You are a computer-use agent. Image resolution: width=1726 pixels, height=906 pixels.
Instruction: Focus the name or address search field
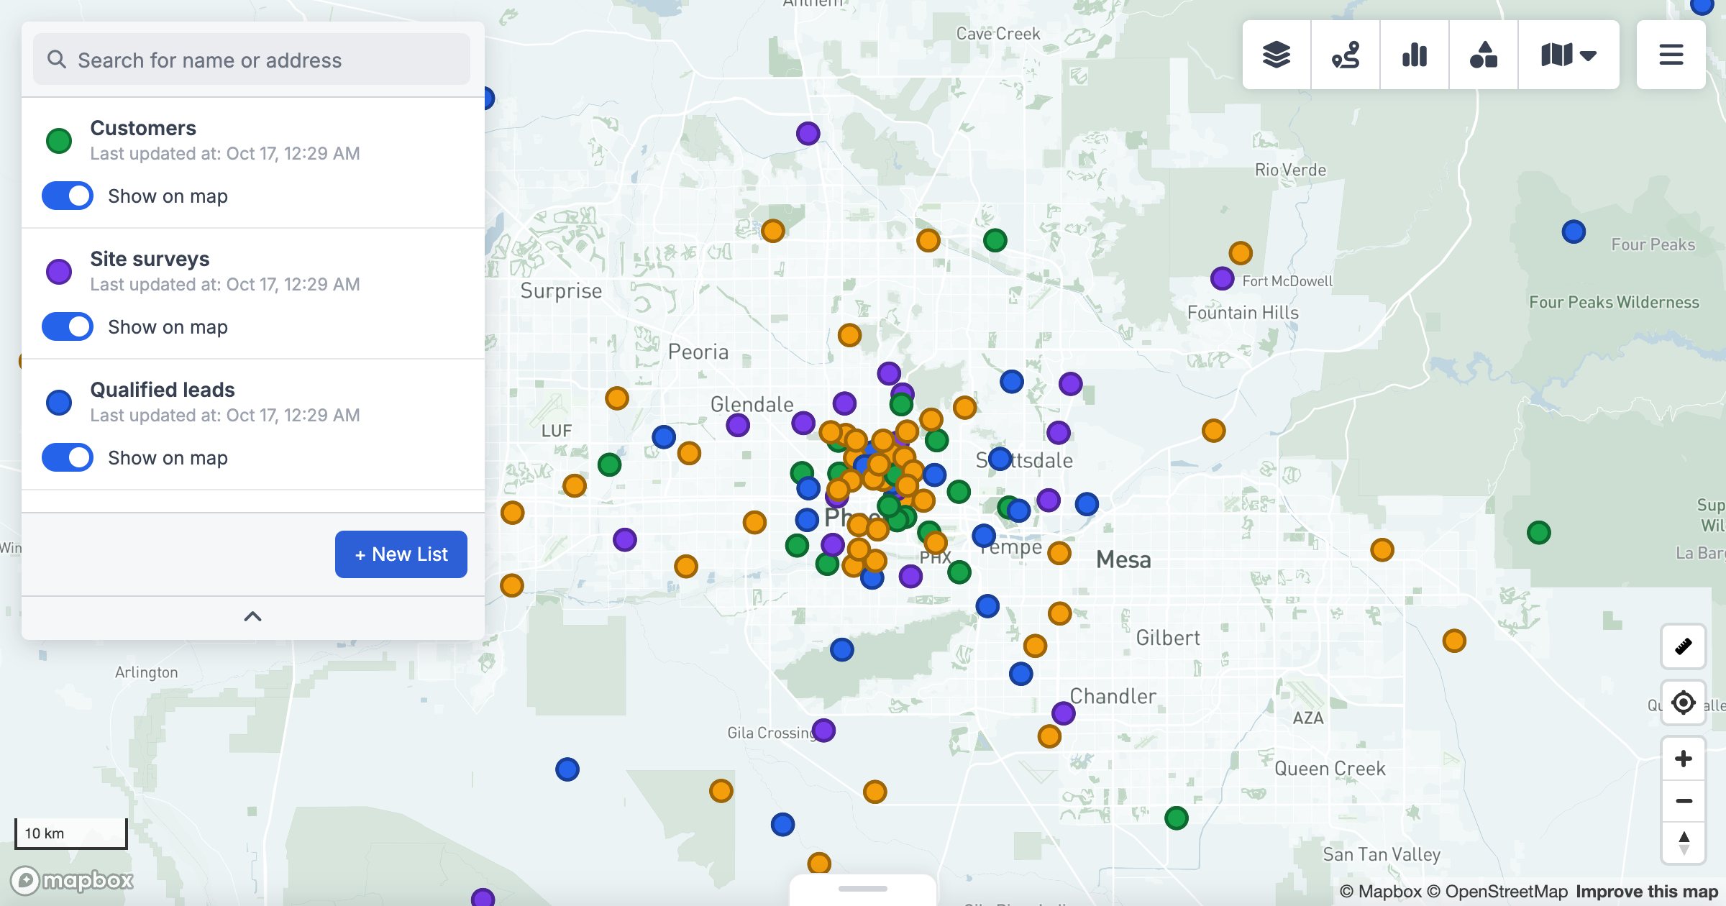[x=252, y=60]
